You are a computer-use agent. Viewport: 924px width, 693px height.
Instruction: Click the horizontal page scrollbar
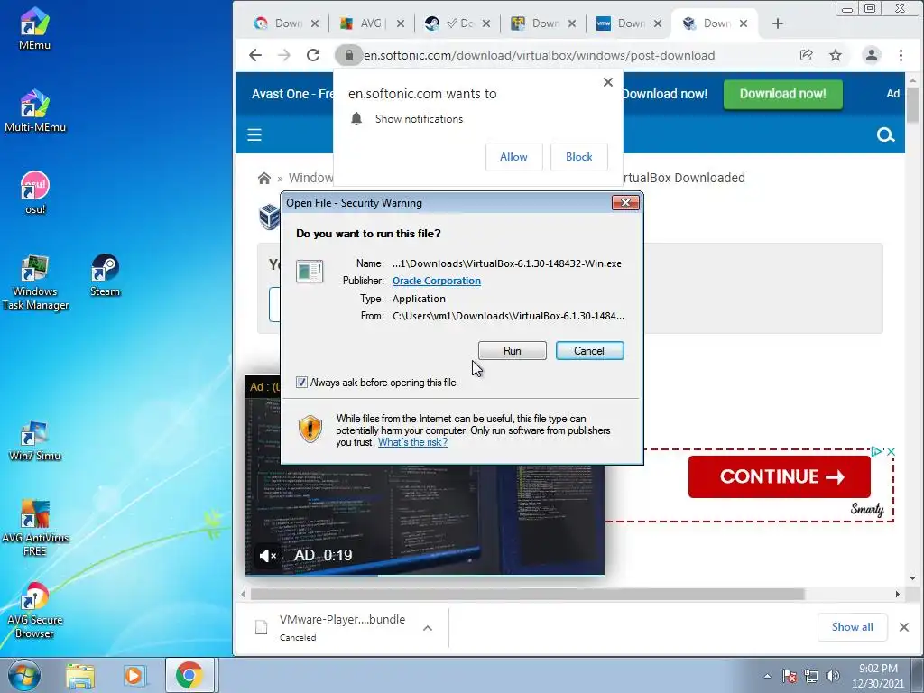(527, 594)
